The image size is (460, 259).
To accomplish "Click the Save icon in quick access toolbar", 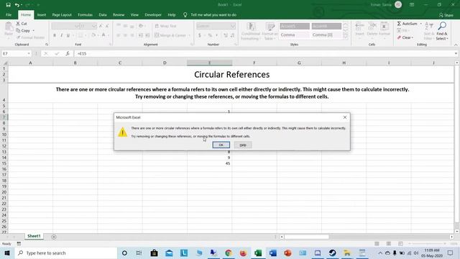I will click(8, 5).
